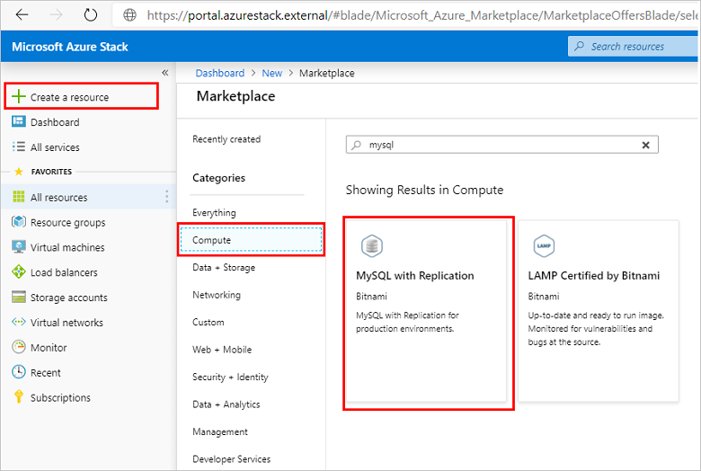Click the Search resources field
Image resolution: width=701 pixels, height=471 pixels.
[x=634, y=46]
